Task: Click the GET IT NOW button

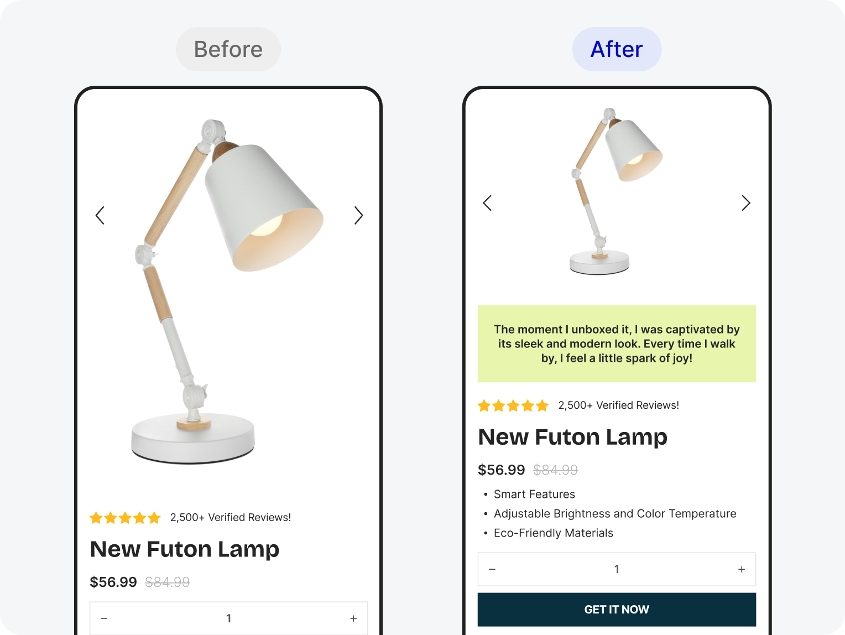Action: tap(617, 610)
